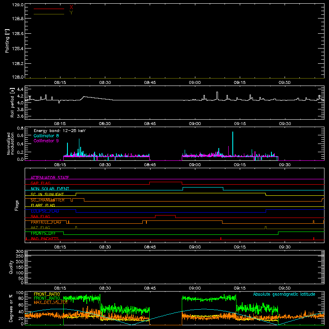Click the olive Y legend label
This screenshot has height=329, width=329.
71,13
